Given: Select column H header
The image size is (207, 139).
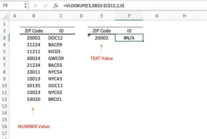Looking at the screenshot, I should [x=184, y=16].
